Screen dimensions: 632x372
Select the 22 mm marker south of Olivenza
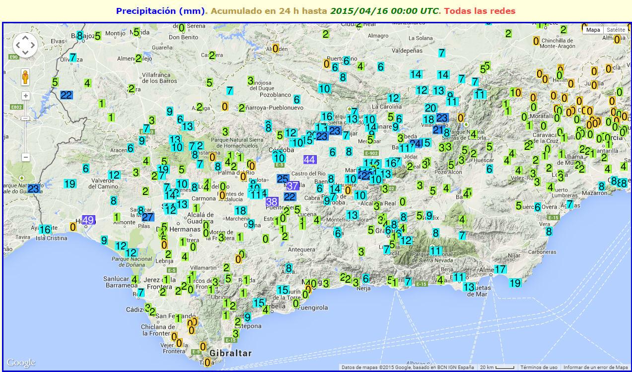pos(67,95)
